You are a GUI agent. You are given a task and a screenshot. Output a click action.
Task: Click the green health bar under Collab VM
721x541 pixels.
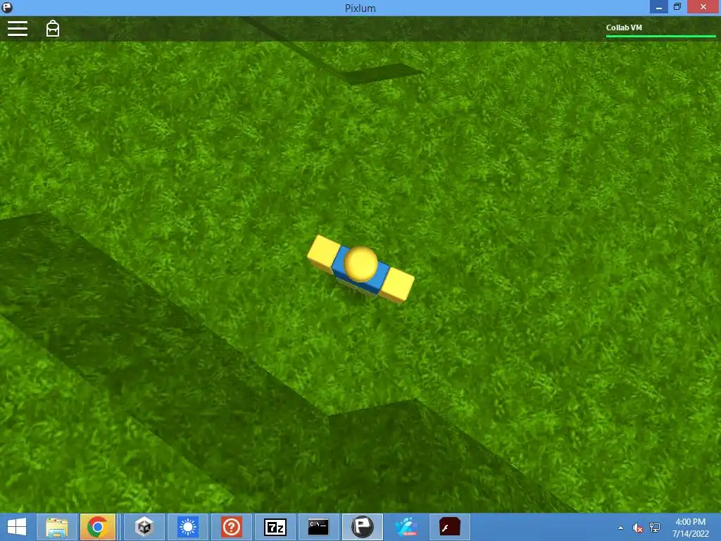pyautogui.click(x=660, y=36)
